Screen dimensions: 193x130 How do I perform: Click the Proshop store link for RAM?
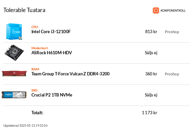tap(172, 74)
